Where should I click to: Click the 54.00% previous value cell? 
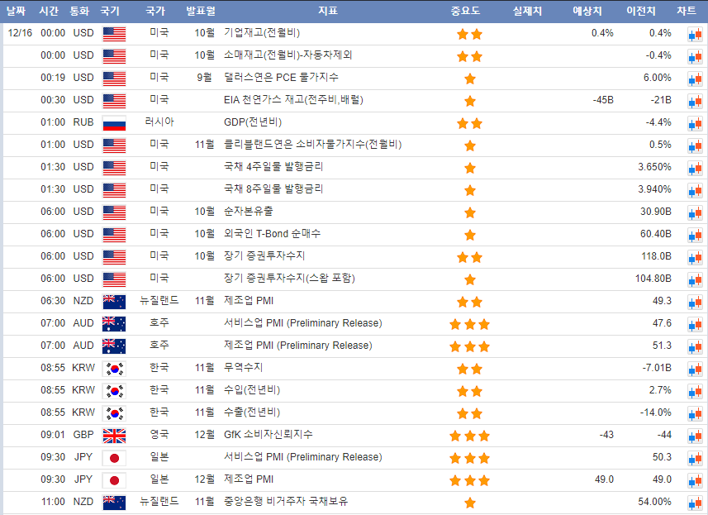coord(654,502)
